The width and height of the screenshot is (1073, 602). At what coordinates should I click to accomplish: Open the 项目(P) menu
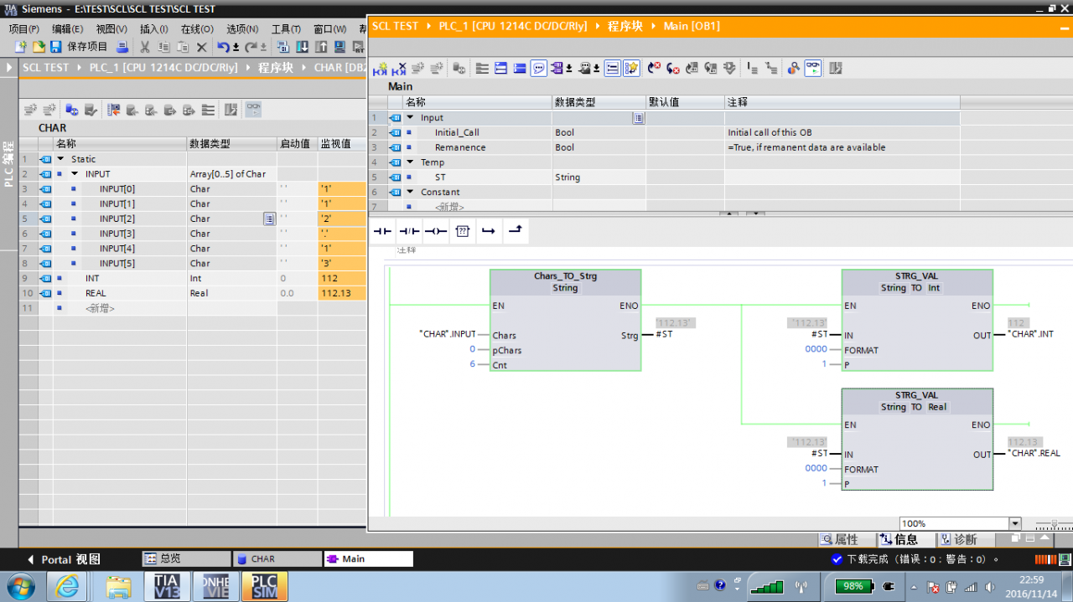click(24, 28)
